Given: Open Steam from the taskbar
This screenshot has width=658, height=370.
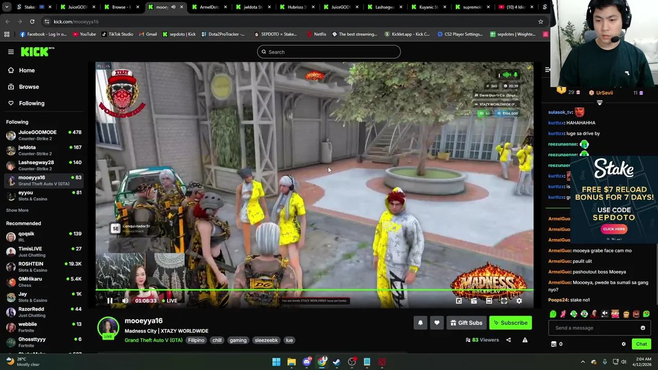Looking at the screenshot, I should 337,362.
